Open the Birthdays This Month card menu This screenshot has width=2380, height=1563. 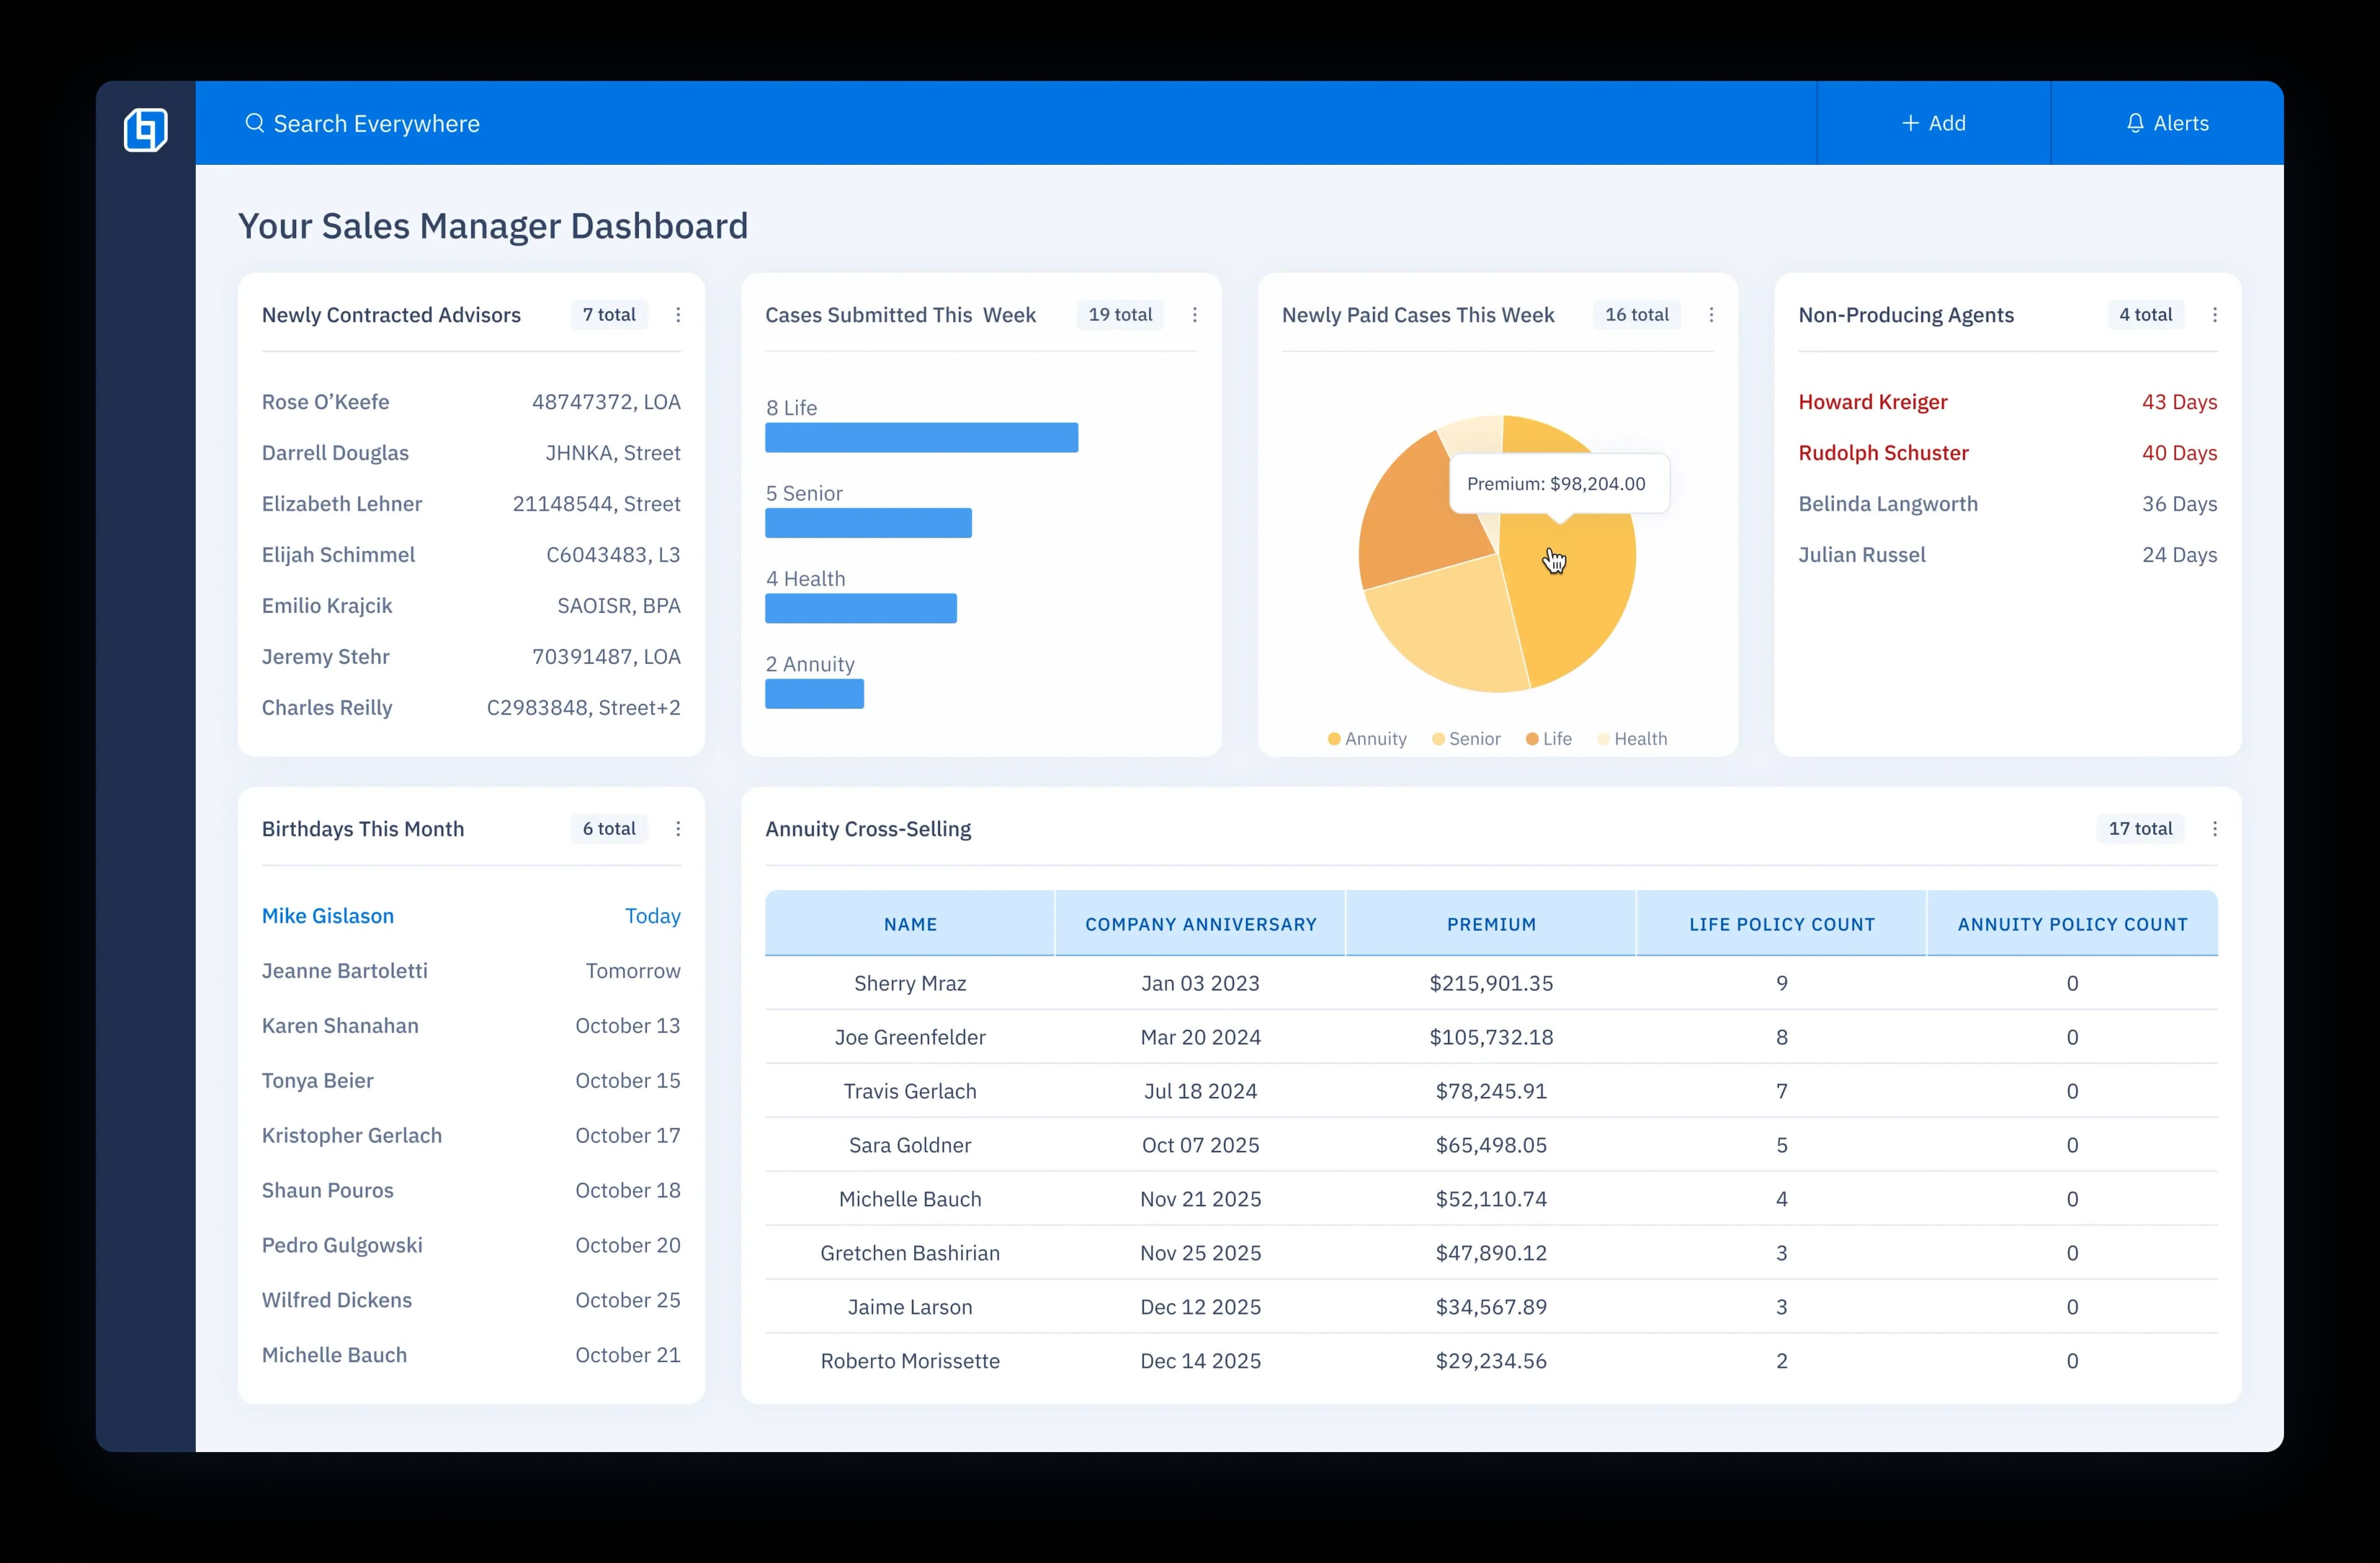[679, 828]
